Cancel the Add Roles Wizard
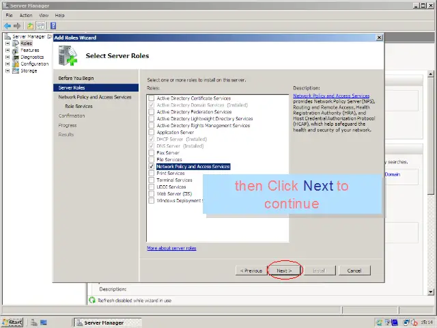437x328 pixels. (354, 271)
